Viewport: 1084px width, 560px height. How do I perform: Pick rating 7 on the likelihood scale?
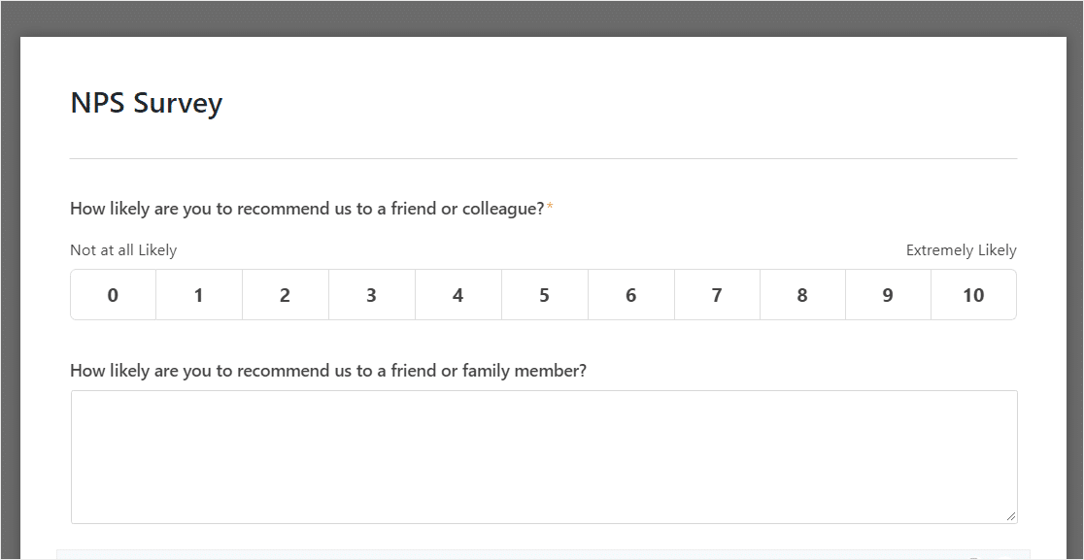(717, 295)
